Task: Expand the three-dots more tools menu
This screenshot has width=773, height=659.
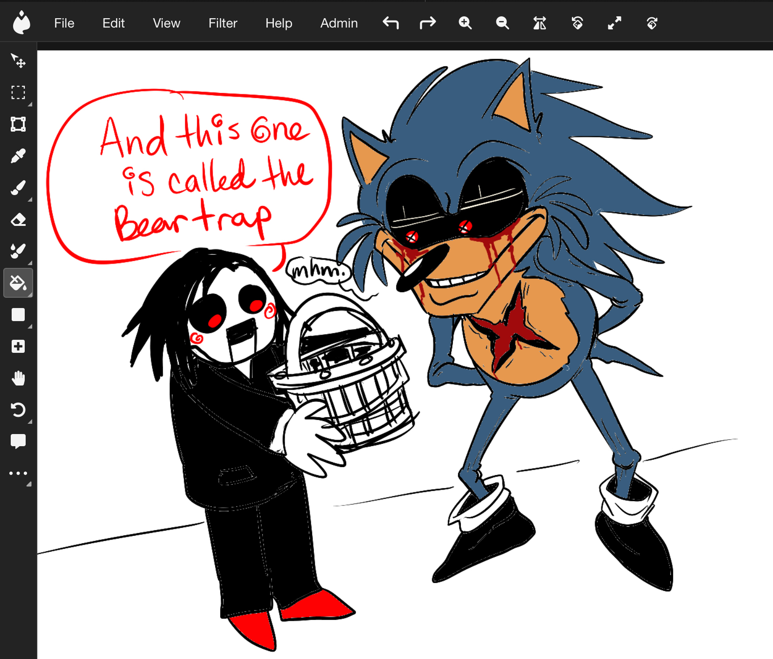Action: pos(18,473)
